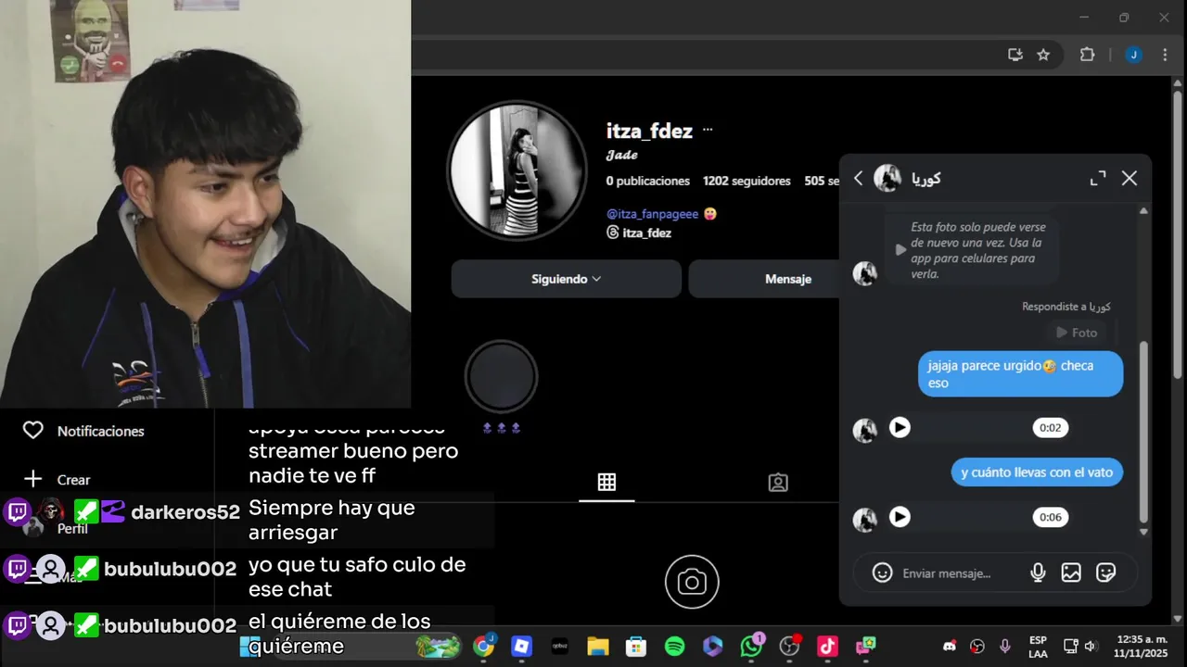Open the Foto reply attachment
This screenshot has width=1187, height=667.
pos(1077,333)
